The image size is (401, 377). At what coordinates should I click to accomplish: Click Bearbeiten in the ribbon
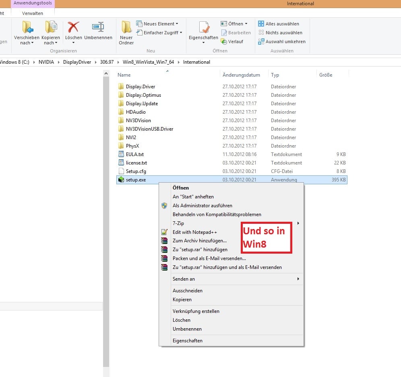click(236, 33)
